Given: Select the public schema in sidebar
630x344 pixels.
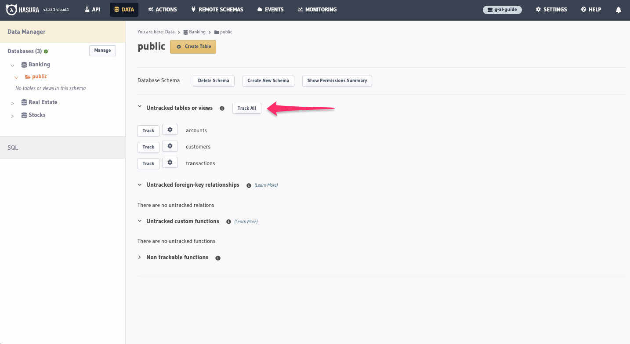Looking at the screenshot, I should pos(39,76).
